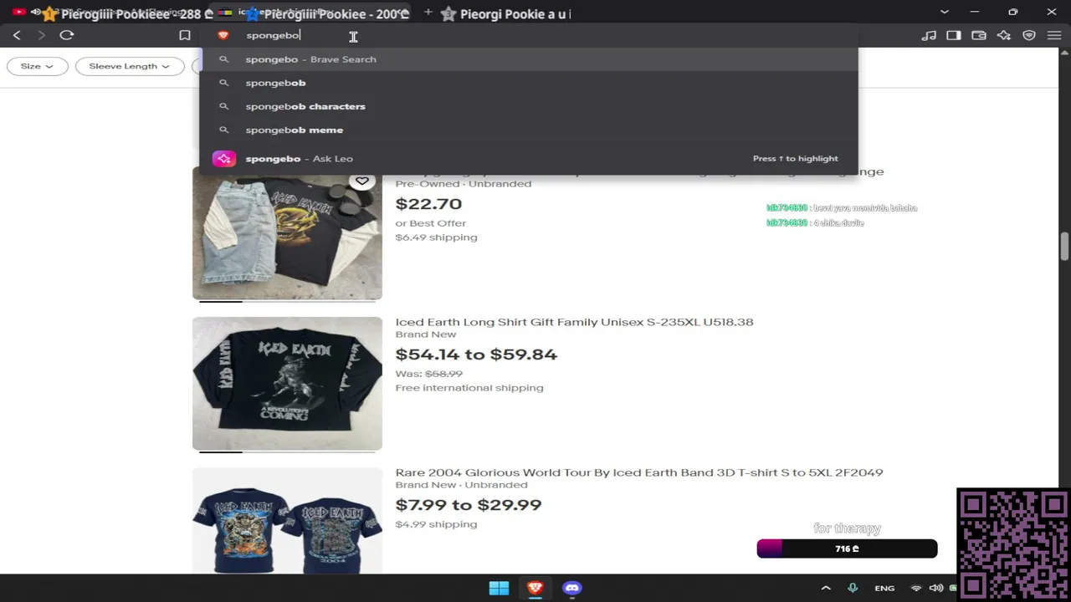Open the Brave playlist music icon
The image size is (1071, 602).
coord(929,35)
